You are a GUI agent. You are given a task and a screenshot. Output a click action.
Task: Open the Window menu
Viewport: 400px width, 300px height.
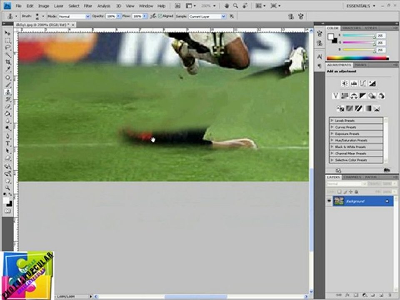click(x=146, y=5)
